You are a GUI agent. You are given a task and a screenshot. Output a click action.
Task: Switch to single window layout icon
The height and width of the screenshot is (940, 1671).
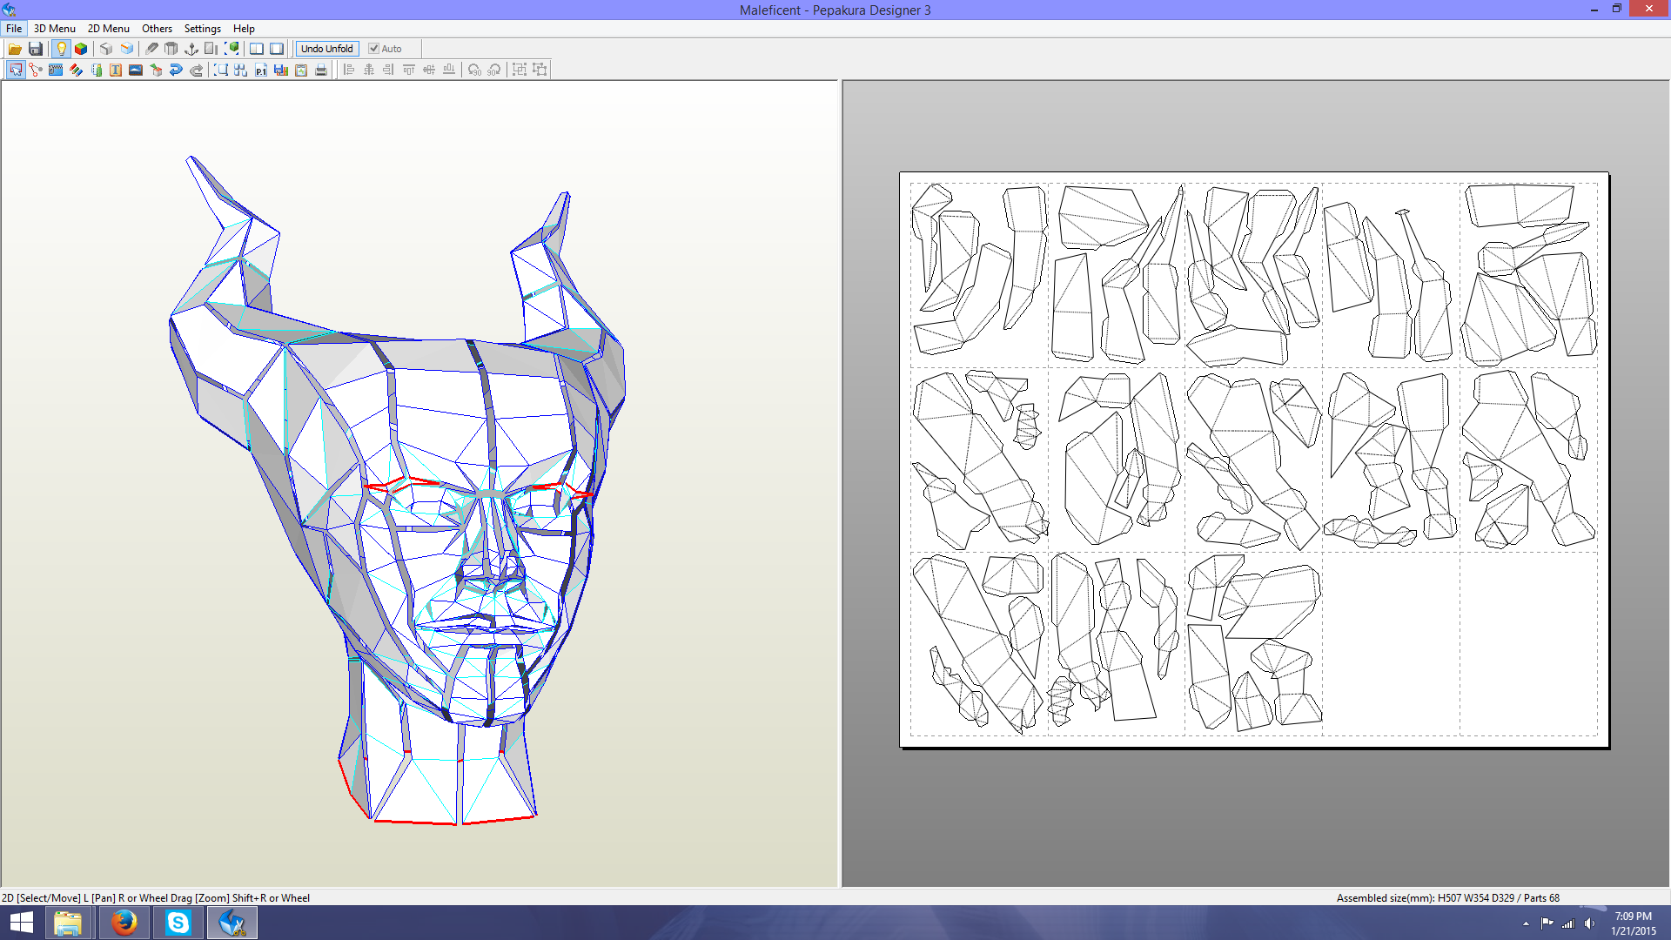[x=277, y=49]
